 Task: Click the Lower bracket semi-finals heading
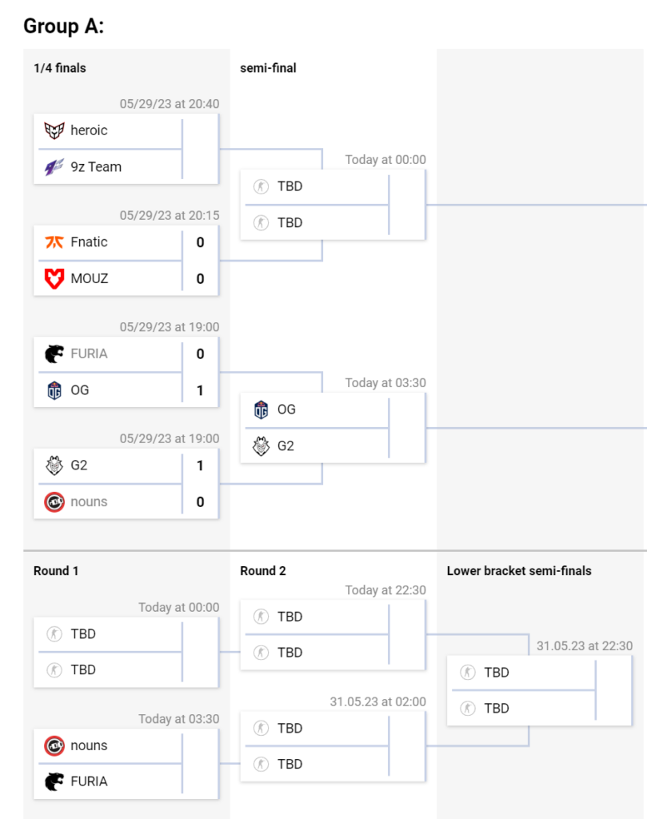click(x=519, y=571)
